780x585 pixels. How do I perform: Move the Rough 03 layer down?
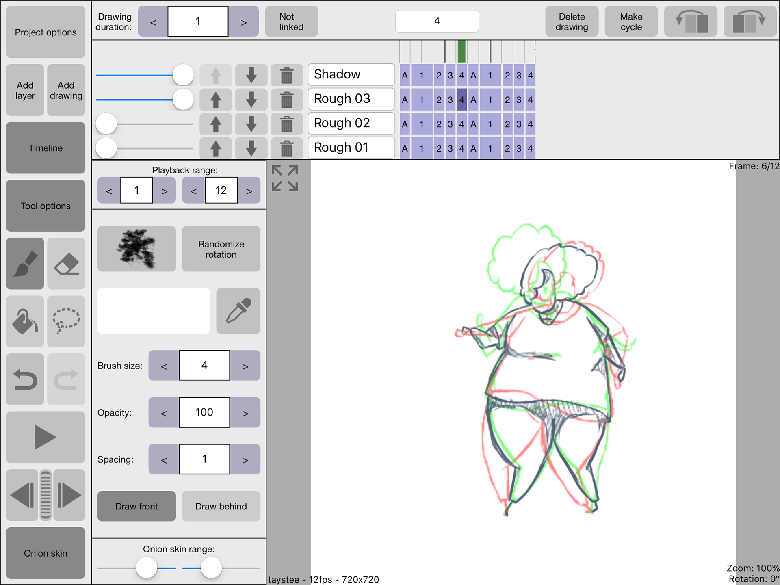pos(251,100)
